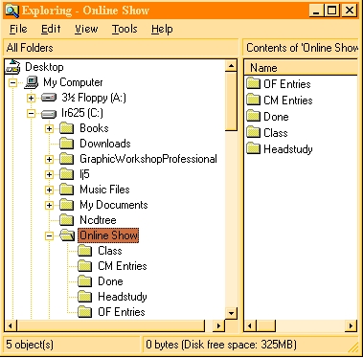Click the Downloads folder icon
Viewport: 363px width, 358px height.
[67, 144]
